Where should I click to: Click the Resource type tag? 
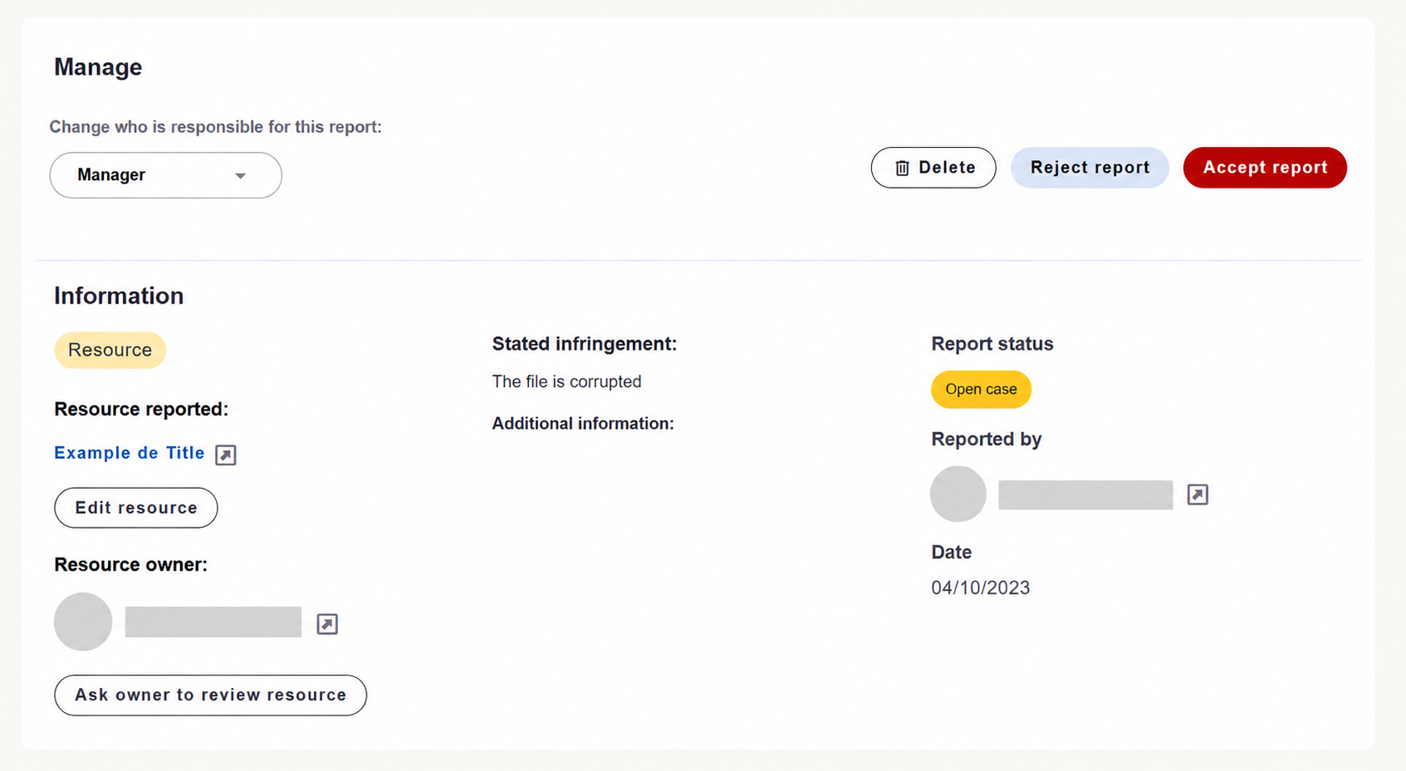(110, 350)
